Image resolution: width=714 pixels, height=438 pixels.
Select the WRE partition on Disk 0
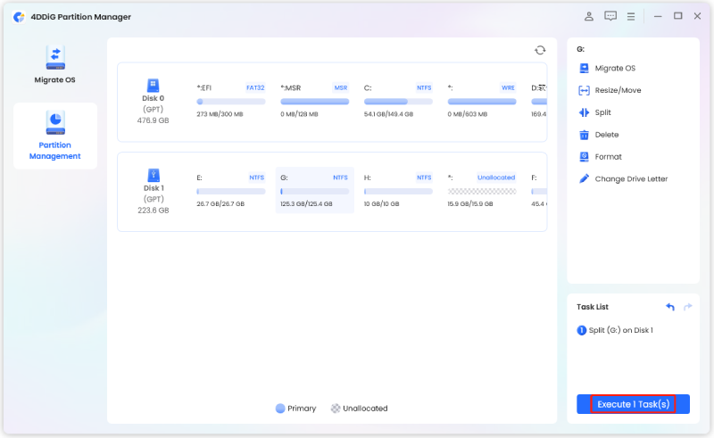coord(482,101)
